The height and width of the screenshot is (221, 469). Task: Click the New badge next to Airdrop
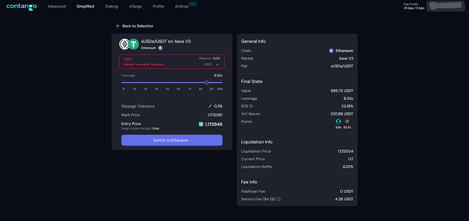click(193, 4)
